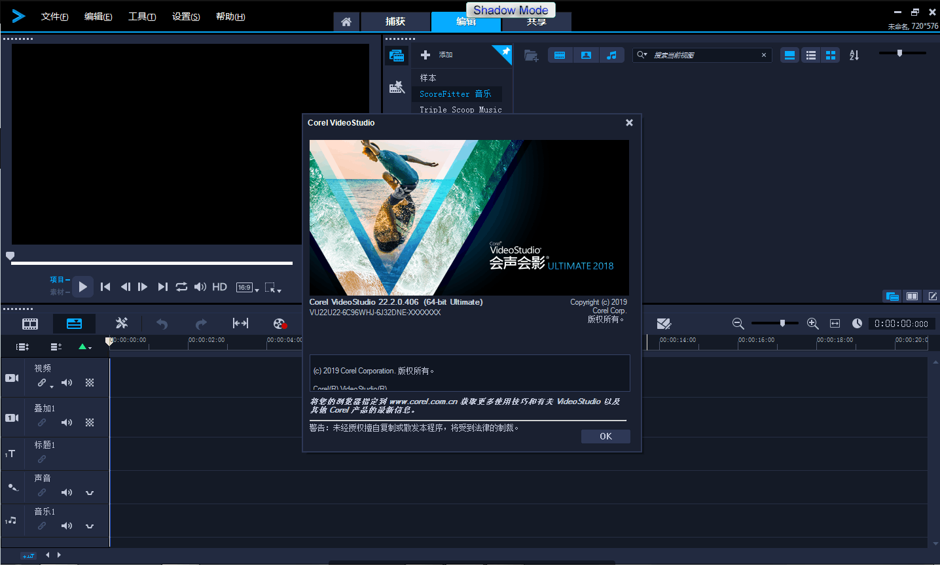Click OK in the Corel VideoStudio dialog
The height and width of the screenshot is (565, 940).
(x=606, y=436)
